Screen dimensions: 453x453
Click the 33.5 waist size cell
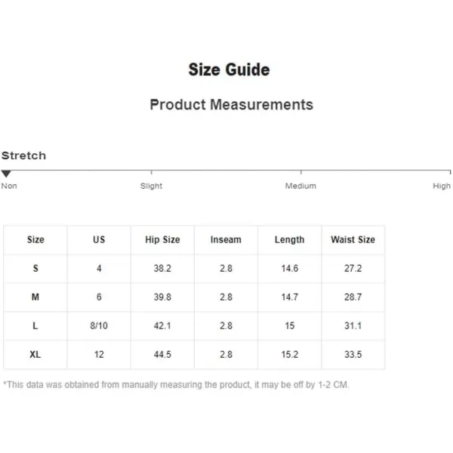353,355
